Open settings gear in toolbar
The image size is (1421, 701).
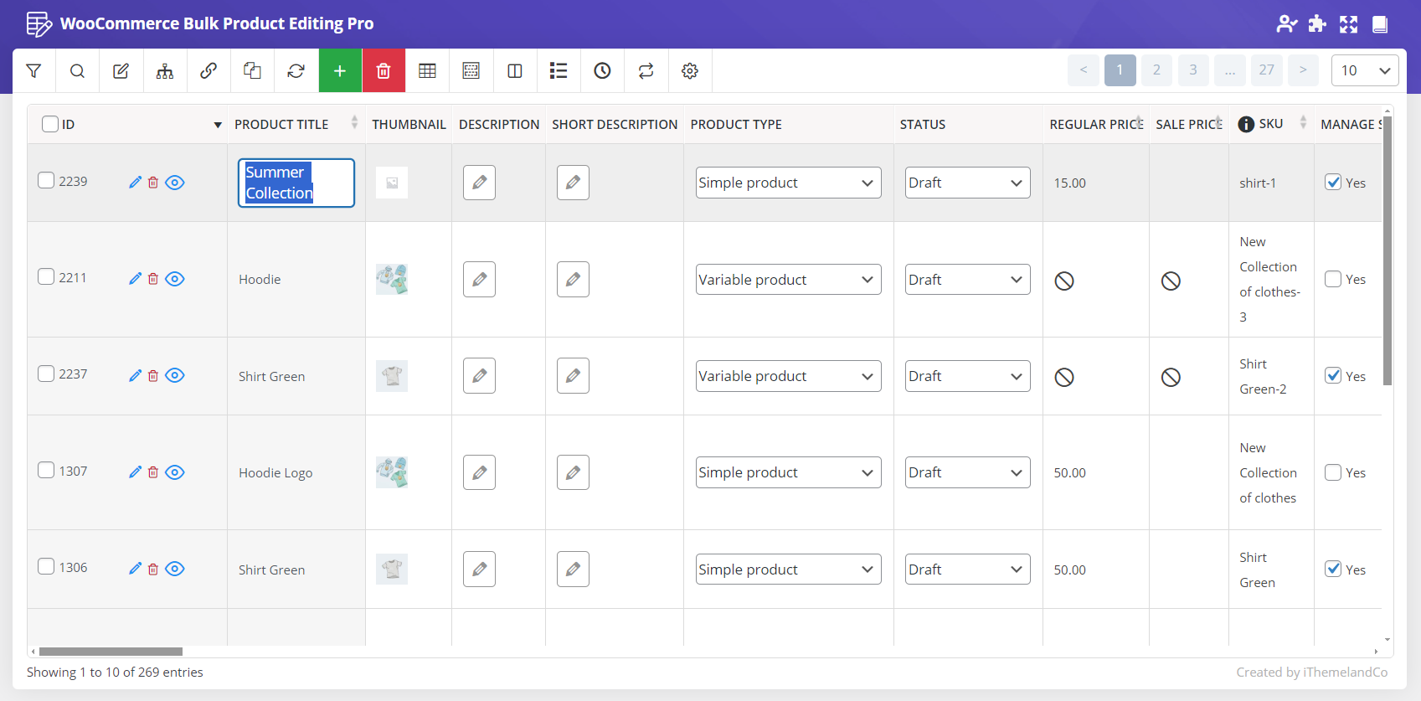690,71
